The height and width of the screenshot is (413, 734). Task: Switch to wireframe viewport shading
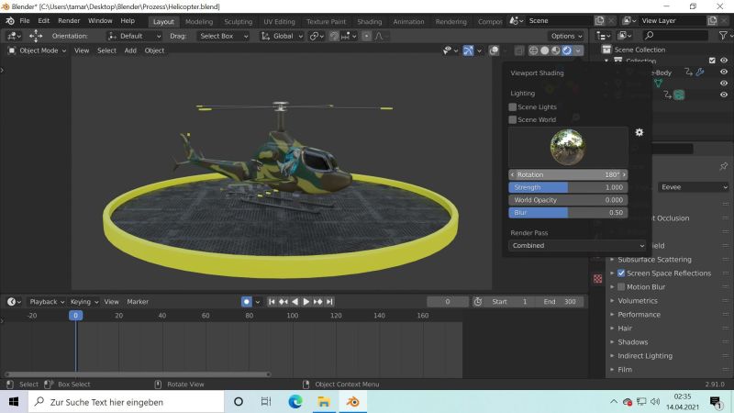coord(532,50)
